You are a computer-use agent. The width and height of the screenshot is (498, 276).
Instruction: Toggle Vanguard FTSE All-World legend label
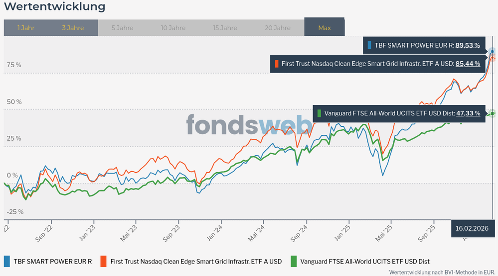click(365, 262)
